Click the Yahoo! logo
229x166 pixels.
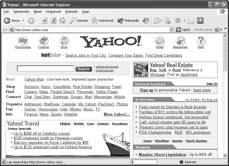pyautogui.click(x=111, y=42)
